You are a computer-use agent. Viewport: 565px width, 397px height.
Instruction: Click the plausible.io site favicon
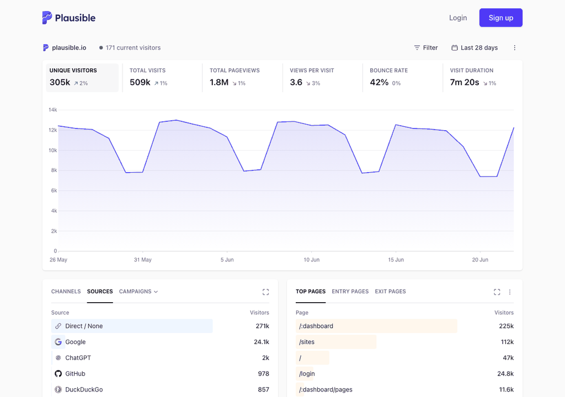point(46,47)
